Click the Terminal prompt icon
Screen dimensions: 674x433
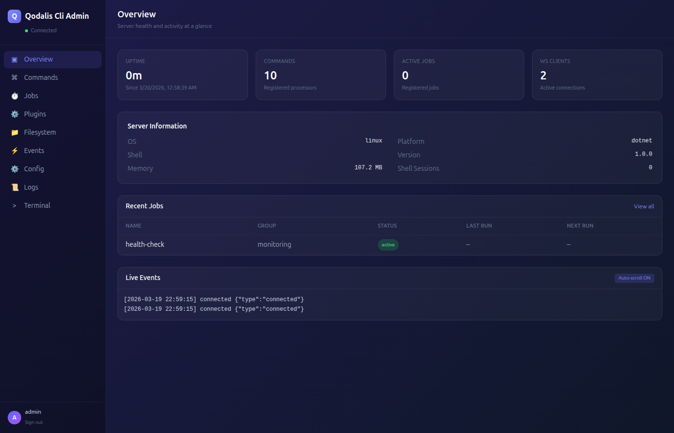point(14,205)
